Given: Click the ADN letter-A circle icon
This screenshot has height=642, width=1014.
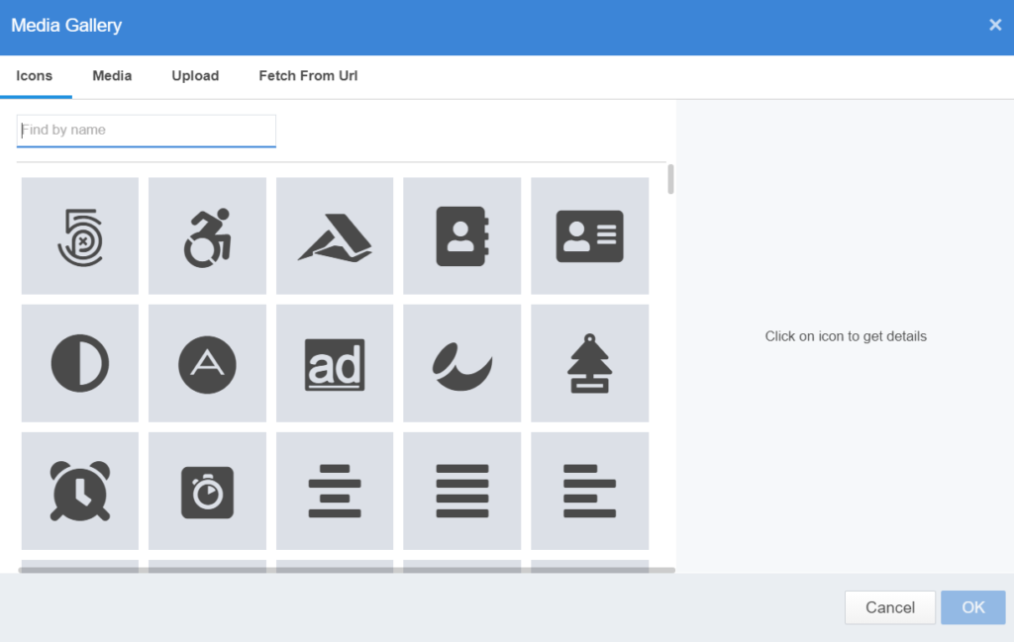Looking at the screenshot, I should click(x=207, y=363).
